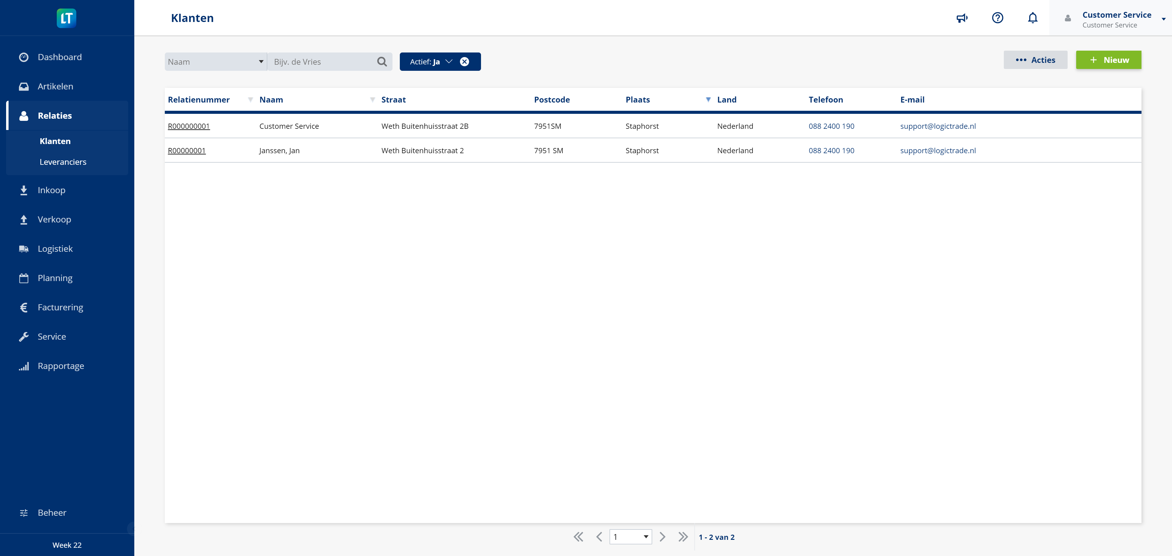Image resolution: width=1172 pixels, height=556 pixels.
Task: Select page number dropdown
Action: (631, 536)
